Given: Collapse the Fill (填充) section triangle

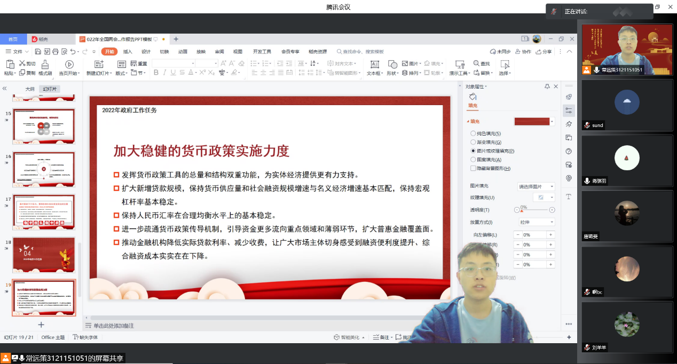Looking at the screenshot, I should [468, 122].
